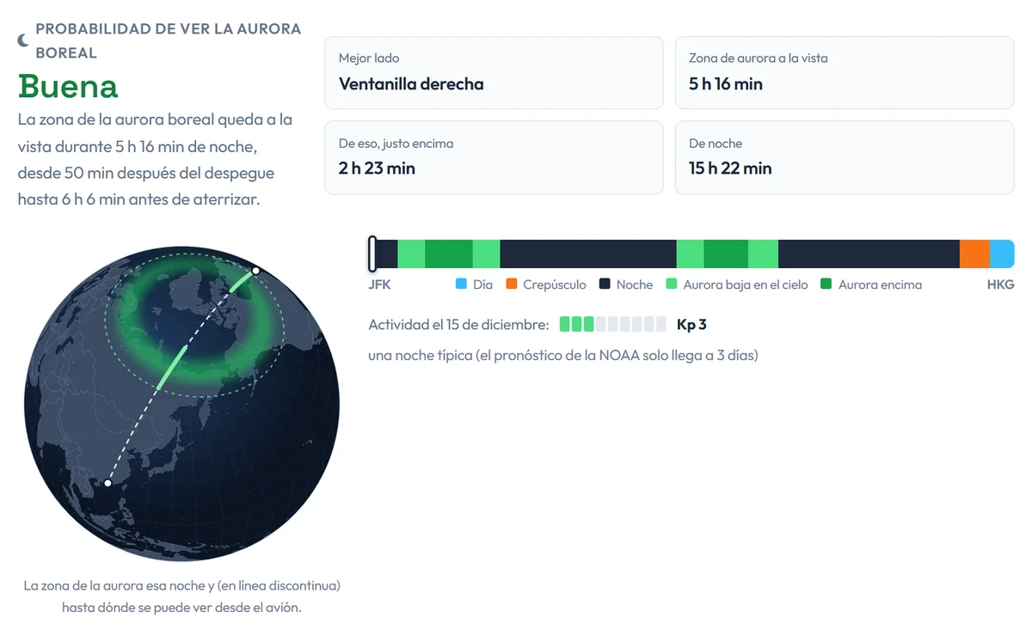Click the HKG destination label under the timeline
1032x636 pixels.
[1001, 284]
